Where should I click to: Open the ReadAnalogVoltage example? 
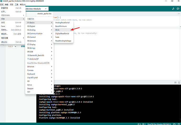(x=63, y=41)
